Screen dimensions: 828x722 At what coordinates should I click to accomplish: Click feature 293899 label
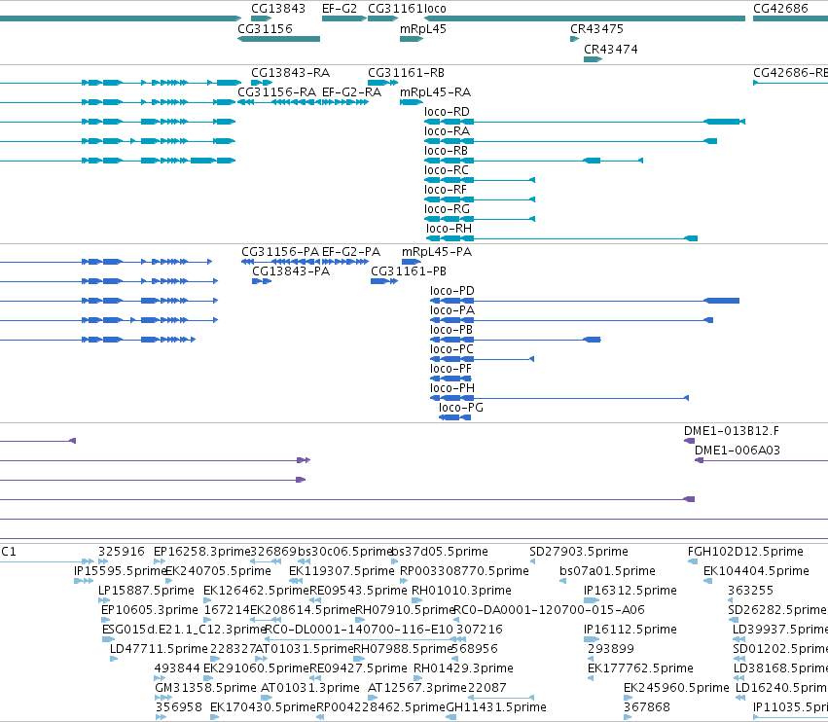pos(611,649)
